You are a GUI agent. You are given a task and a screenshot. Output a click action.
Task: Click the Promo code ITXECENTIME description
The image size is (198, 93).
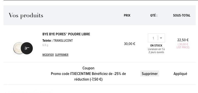(x=88, y=76)
